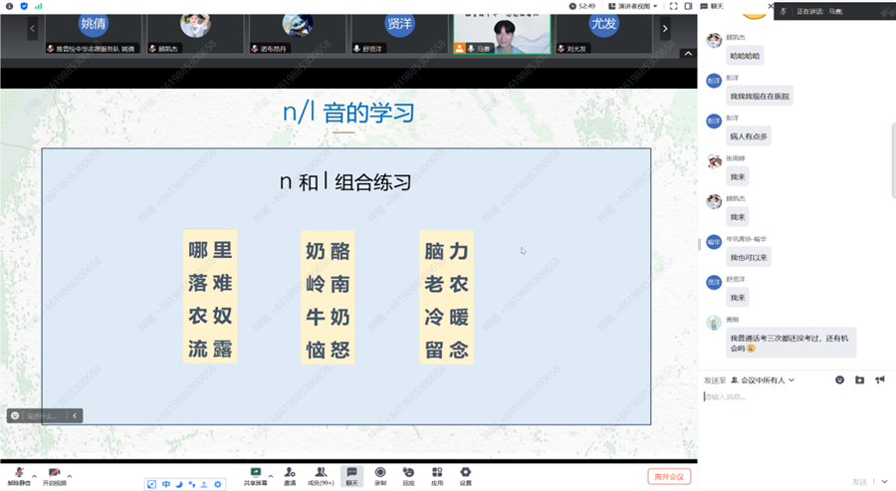Screen dimensions: 896x491
Task: Click the blue security shield icon
Action: (x=24, y=6)
